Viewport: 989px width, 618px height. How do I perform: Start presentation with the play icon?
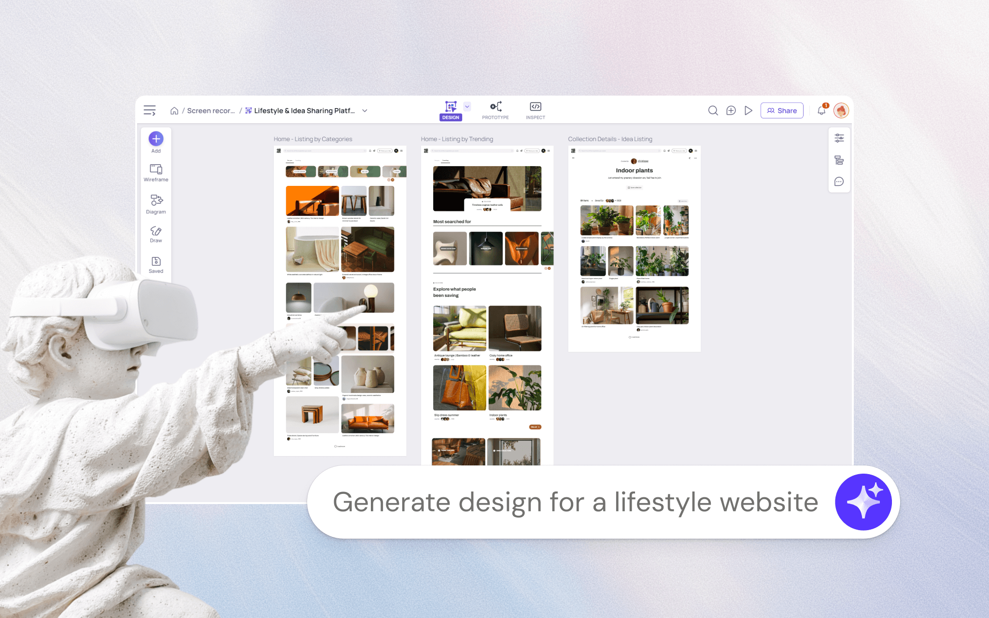(x=749, y=110)
